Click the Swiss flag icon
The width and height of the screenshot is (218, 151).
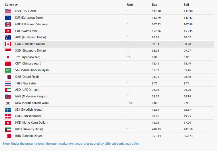(x=8, y=31)
